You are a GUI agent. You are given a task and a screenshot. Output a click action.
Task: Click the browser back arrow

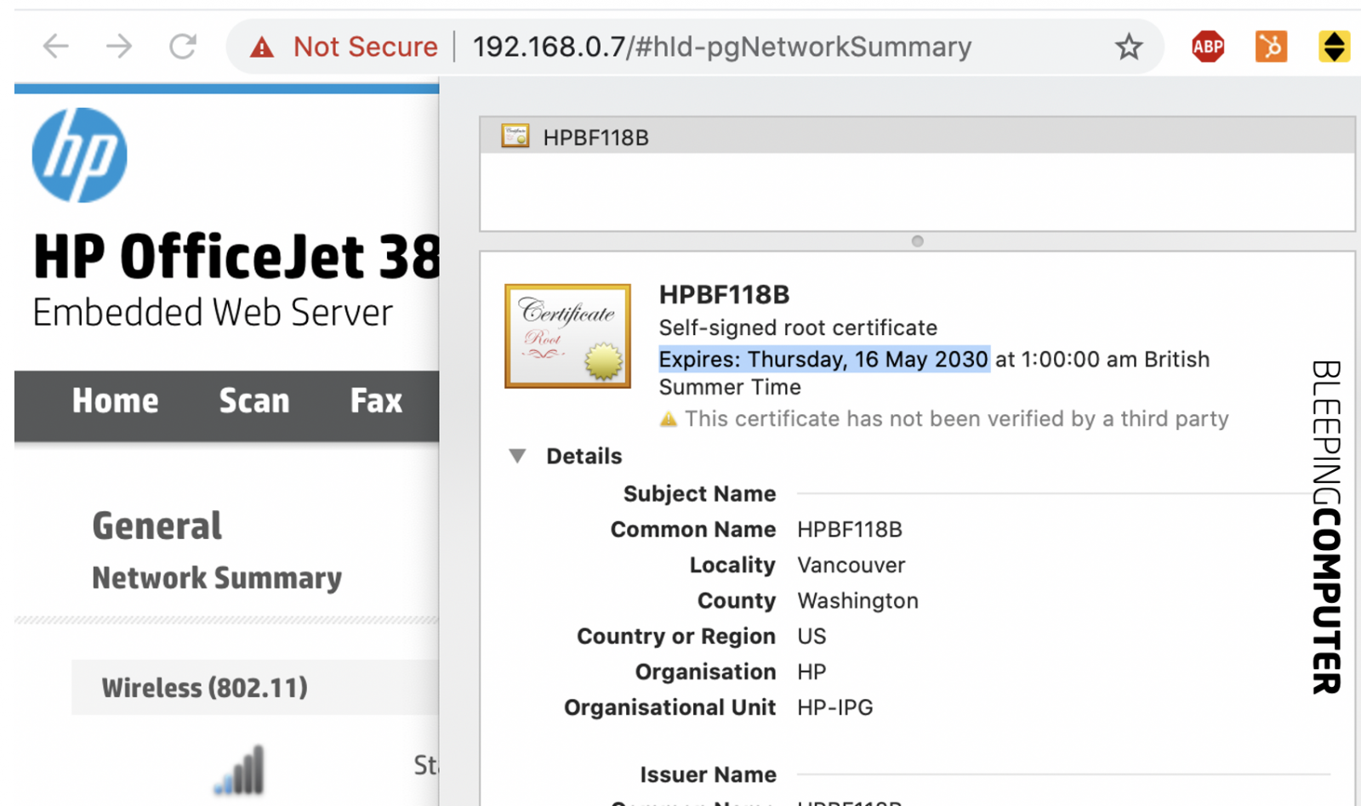coord(54,47)
